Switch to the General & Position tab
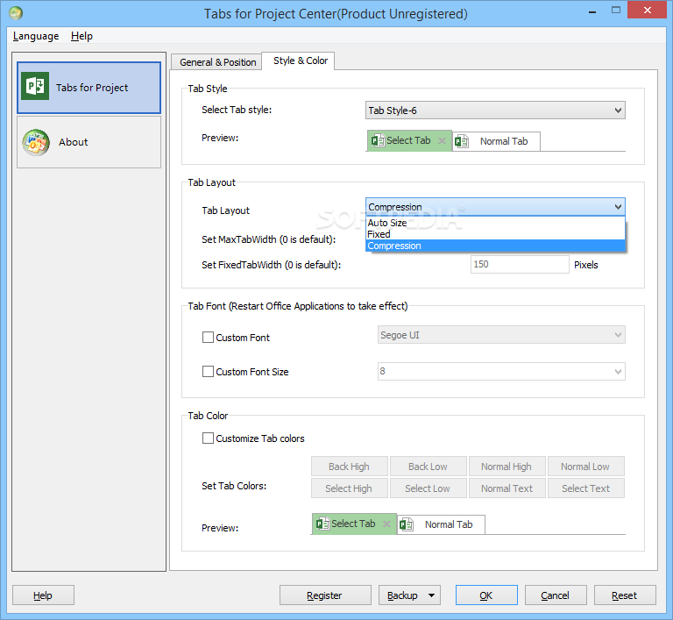 (218, 62)
